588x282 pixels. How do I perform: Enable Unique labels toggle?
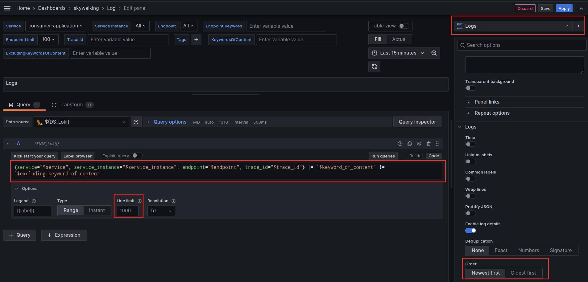pos(470,161)
